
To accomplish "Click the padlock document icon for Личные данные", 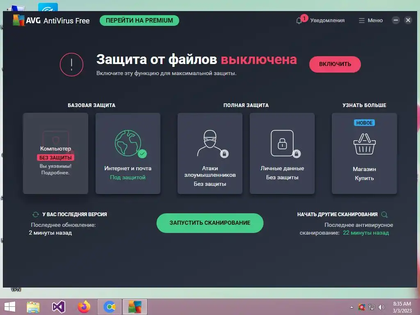I will point(282,143).
